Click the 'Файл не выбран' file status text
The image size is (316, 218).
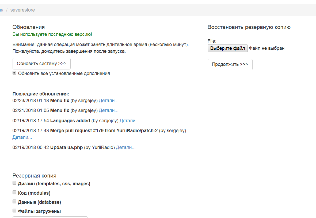tap(266, 49)
